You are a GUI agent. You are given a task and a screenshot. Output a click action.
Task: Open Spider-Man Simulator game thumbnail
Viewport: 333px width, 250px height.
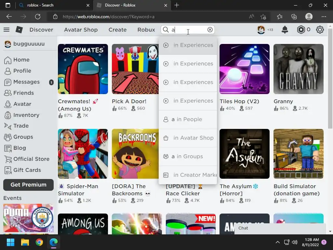[83, 154]
